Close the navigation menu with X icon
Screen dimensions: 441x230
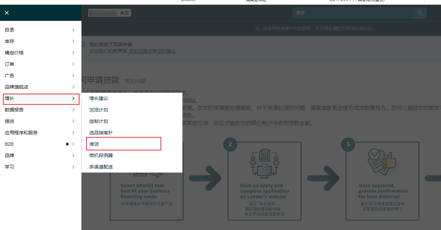point(7,13)
